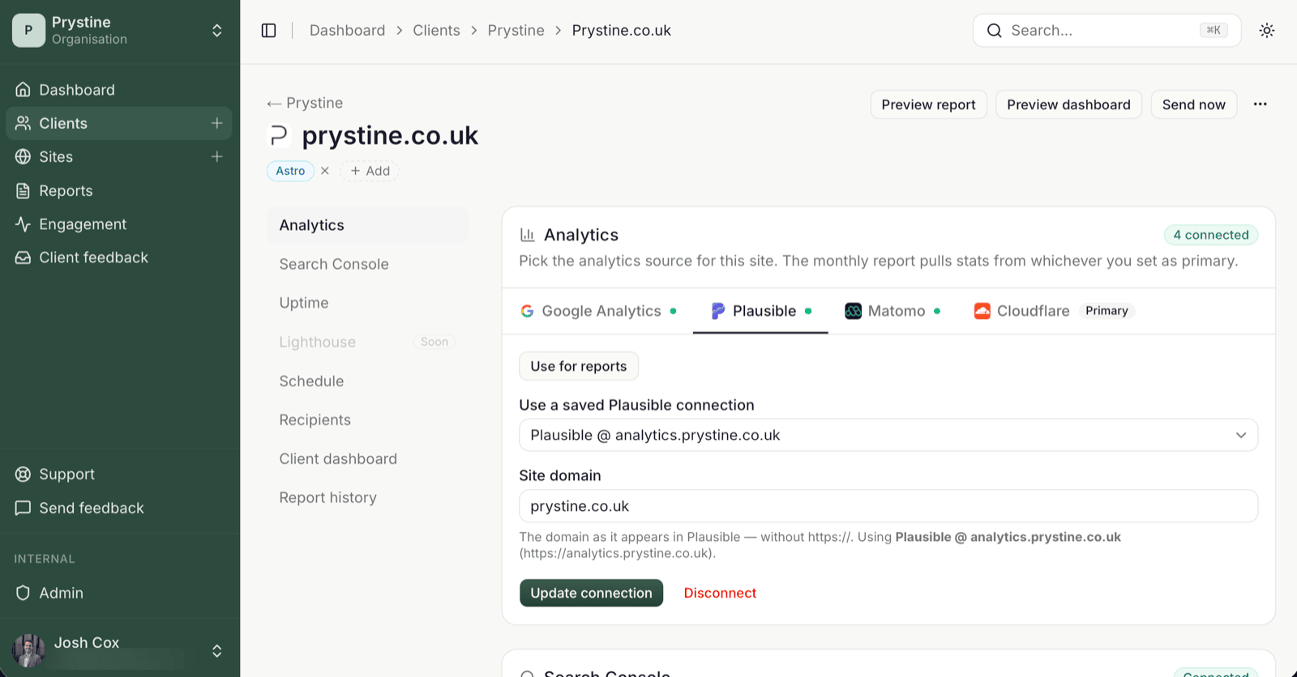Select the Google Analytics tab
The width and height of the screenshot is (1297, 677).
pyautogui.click(x=598, y=311)
